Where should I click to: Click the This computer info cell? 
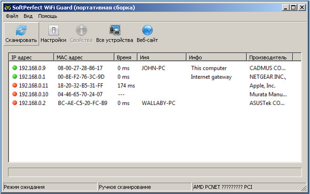coord(209,68)
